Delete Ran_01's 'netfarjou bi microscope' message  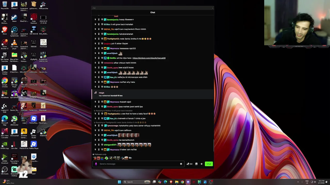click(95, 77)
